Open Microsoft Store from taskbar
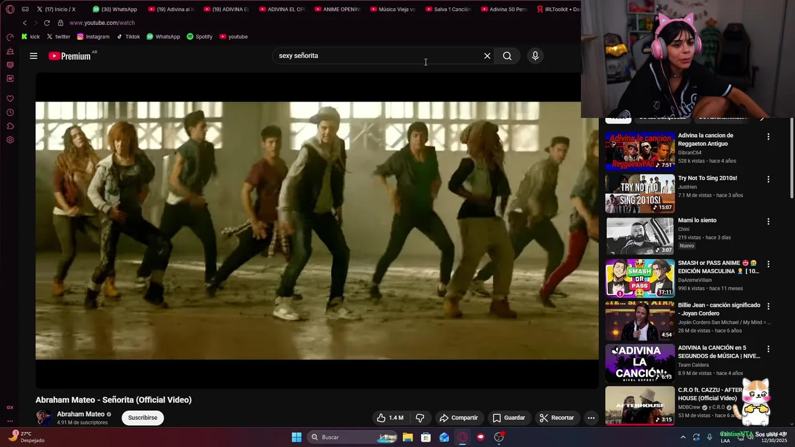Image resolution: width=795 pixels, height=447 pixels. [426, 437]
